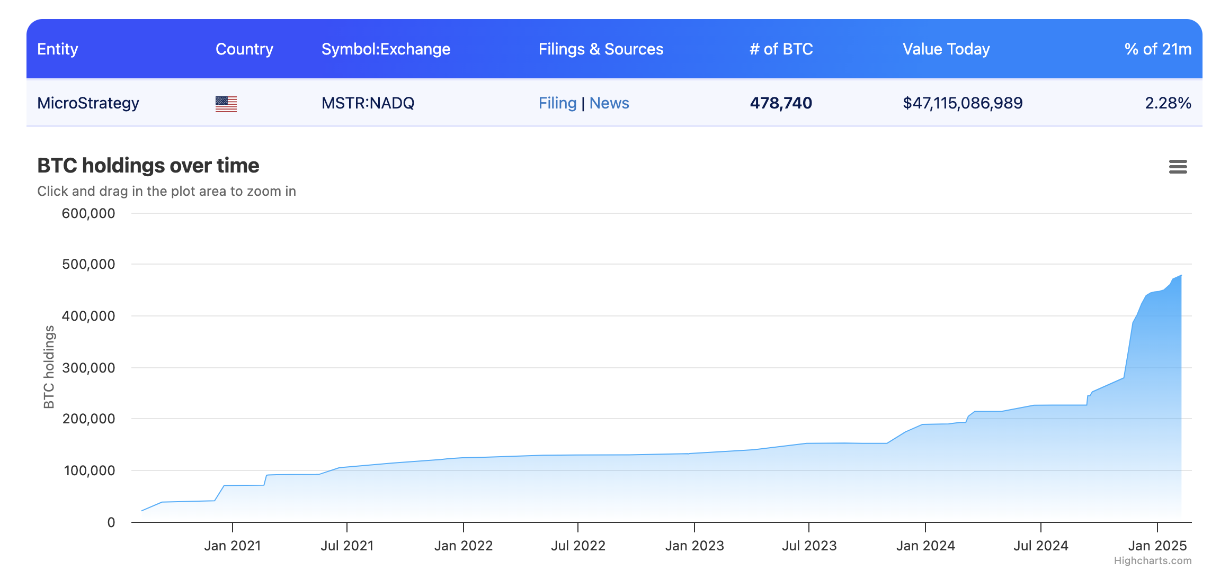Click the Jan 2024 axis label

[925, 546]
